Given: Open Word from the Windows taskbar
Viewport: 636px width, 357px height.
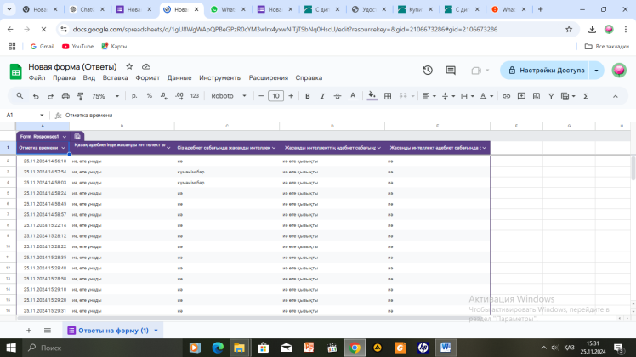Looking at the screenshot, I should pos(446,348).
